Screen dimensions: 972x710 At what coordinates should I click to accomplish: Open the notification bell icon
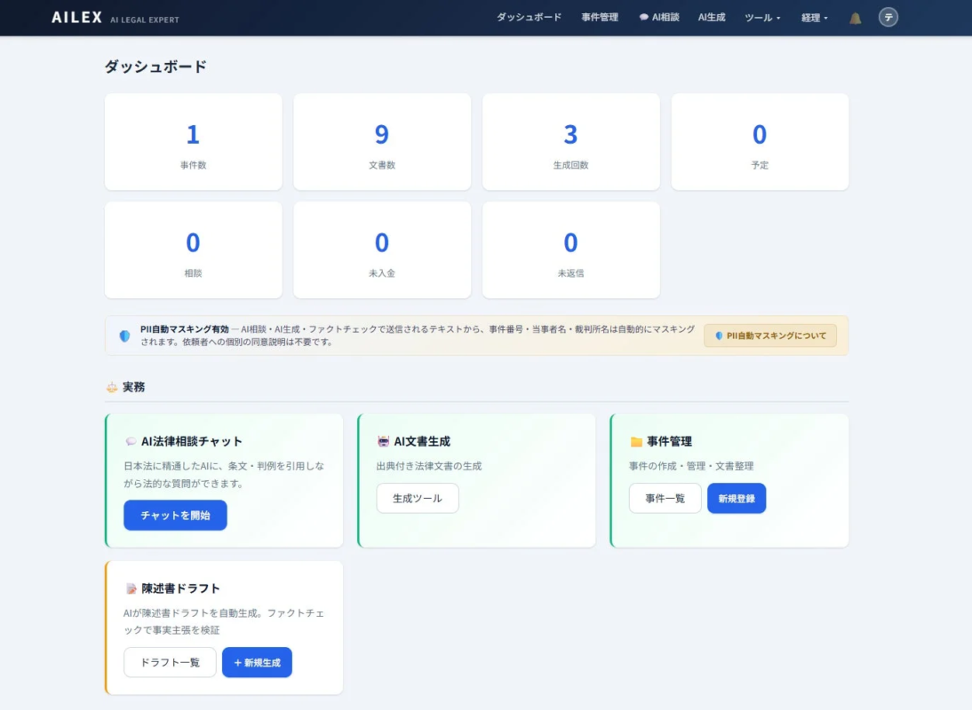[854, 16]
